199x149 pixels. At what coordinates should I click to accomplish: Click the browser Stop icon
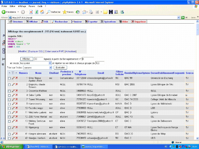pyautogui.click(x=31, y=12)
